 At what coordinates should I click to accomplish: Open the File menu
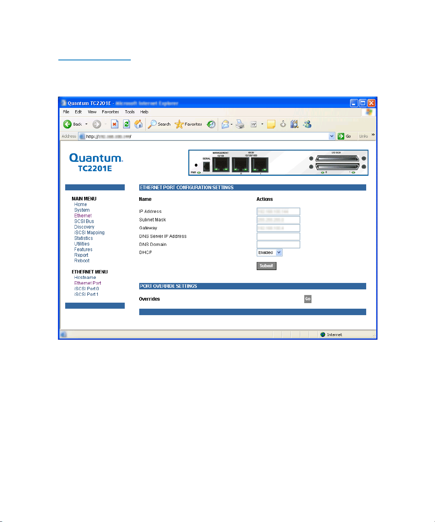click(x=66, y=112)
